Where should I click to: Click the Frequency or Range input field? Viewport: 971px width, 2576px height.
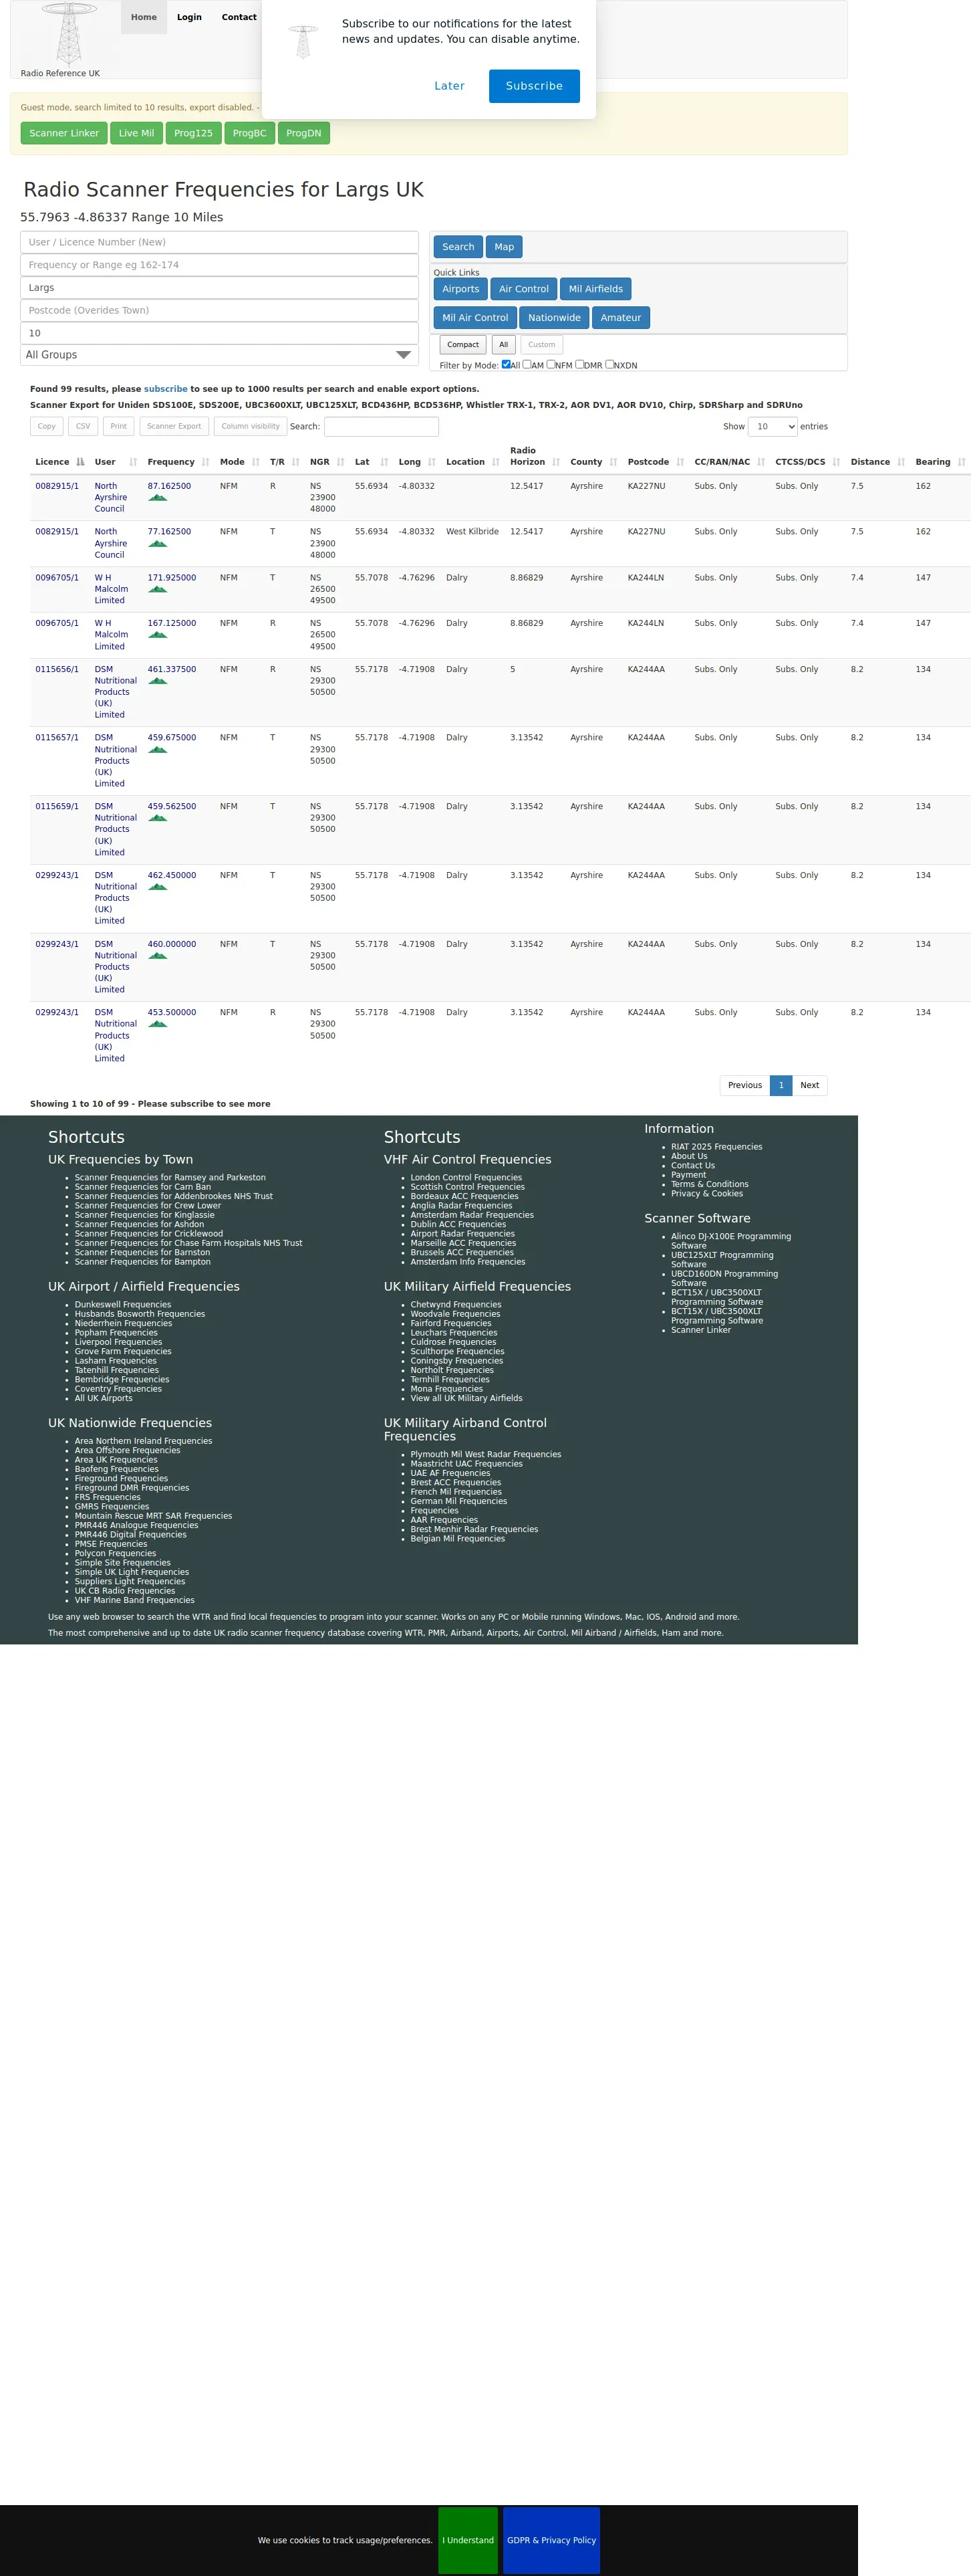point(219,265)
